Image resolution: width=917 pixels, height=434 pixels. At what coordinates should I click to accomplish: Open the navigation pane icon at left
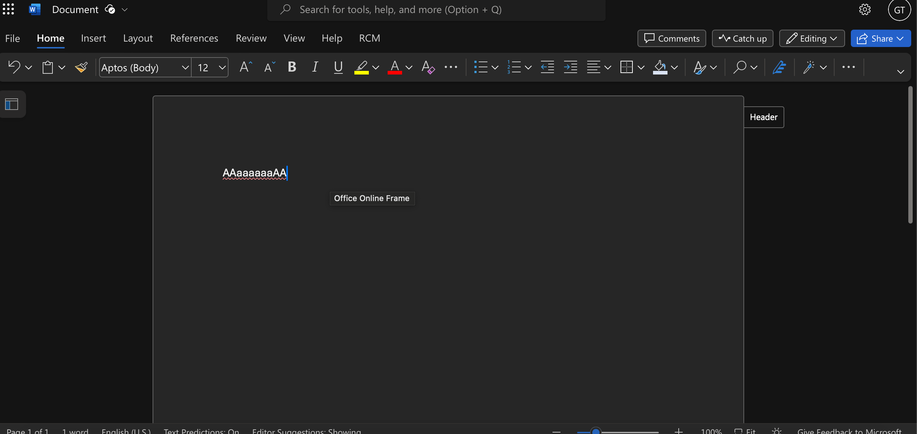click(x=12, y=105)
